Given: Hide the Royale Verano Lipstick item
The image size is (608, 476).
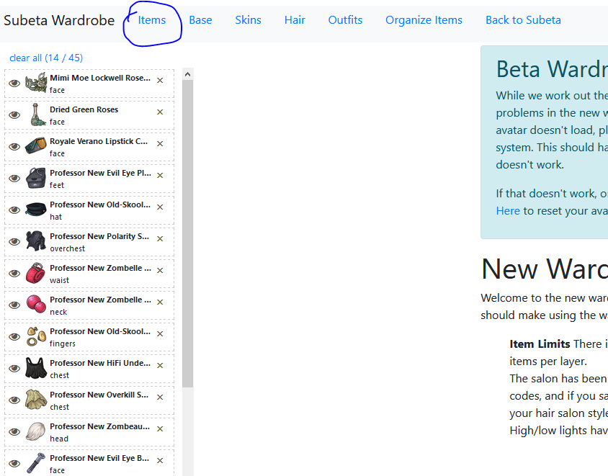Looking at the screenshot, I should click(x=14, y=146).
